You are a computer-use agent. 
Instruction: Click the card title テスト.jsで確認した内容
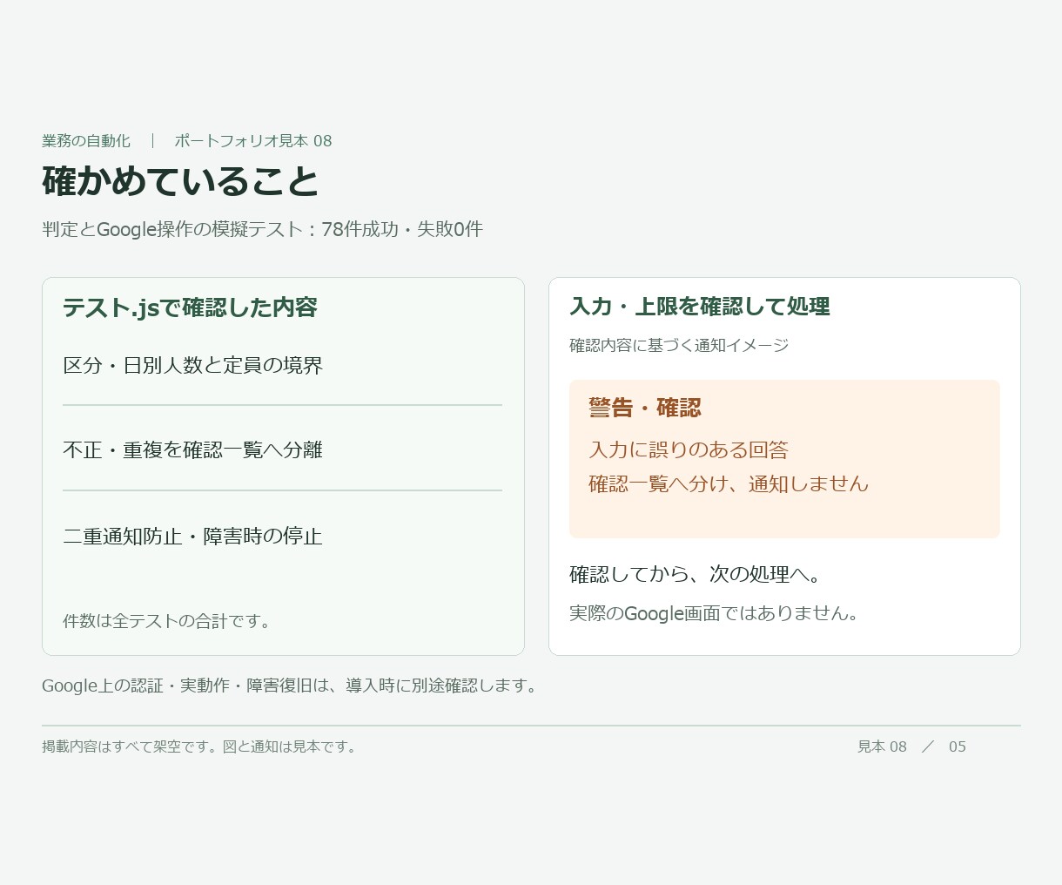tap(190, 307)
